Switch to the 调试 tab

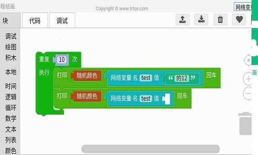62,20
